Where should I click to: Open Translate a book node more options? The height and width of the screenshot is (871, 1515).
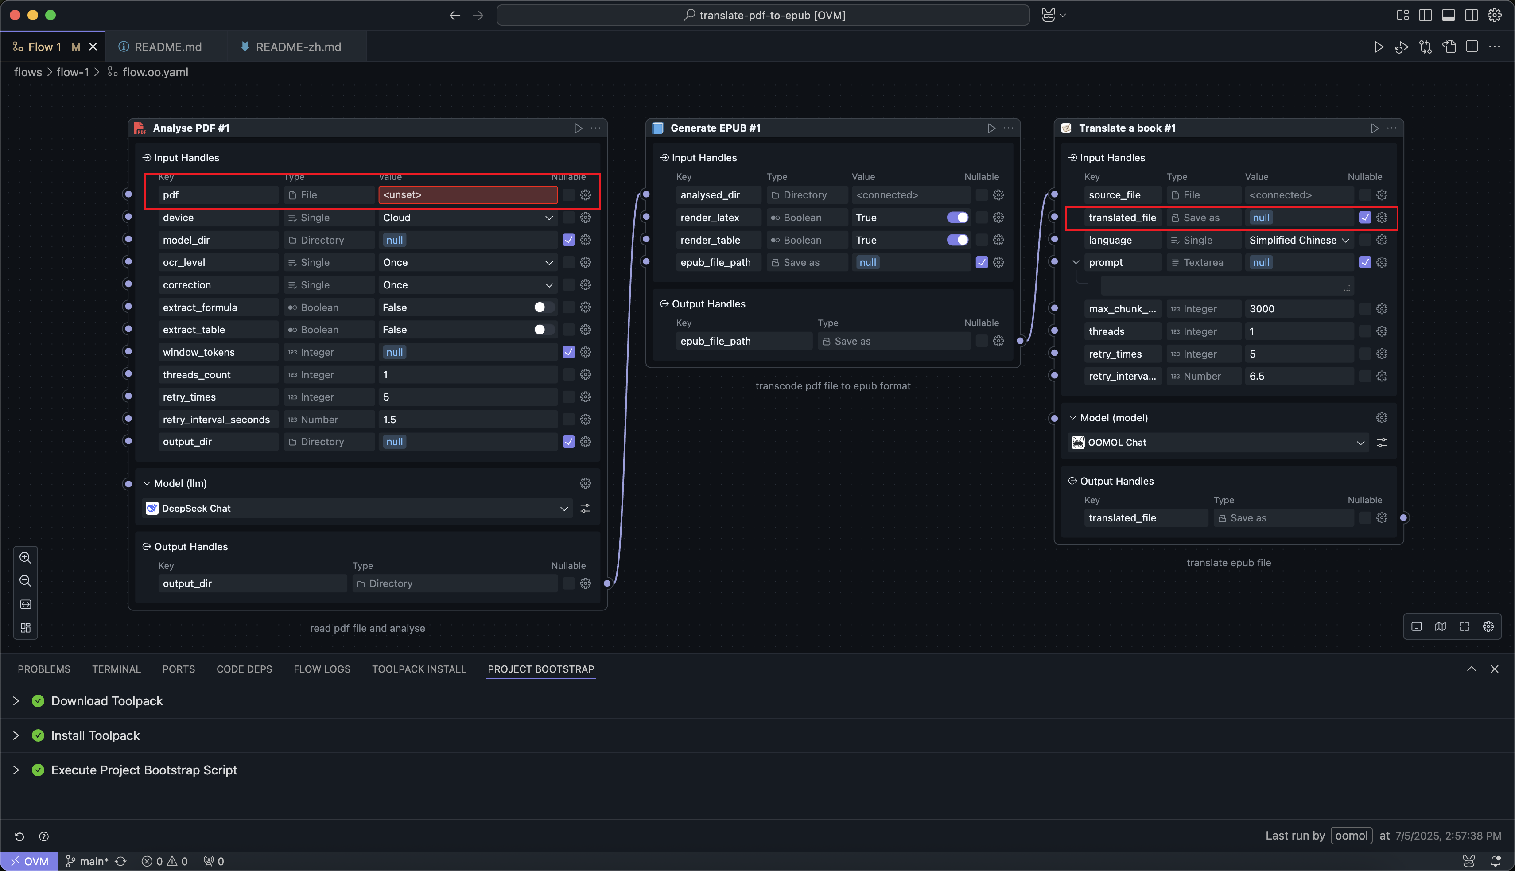(x=1392, y=128)
